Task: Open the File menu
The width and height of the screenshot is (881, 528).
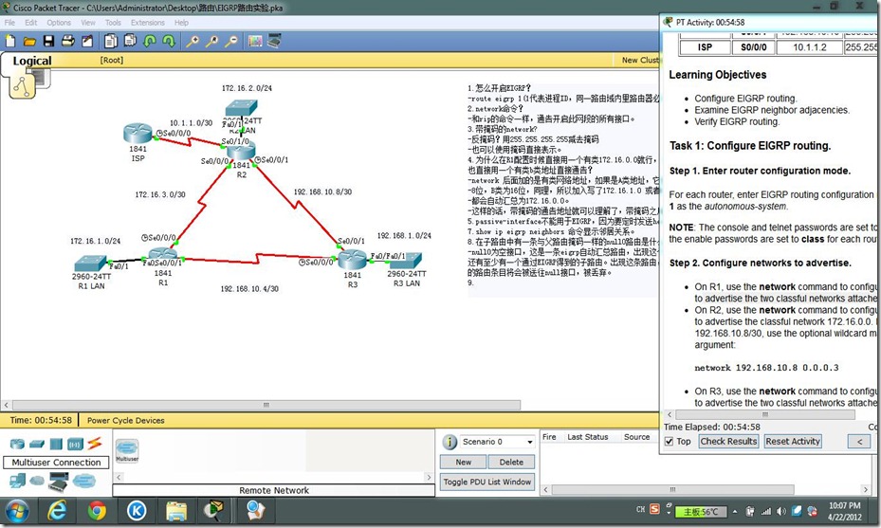Action: click(x=9, y=23)
